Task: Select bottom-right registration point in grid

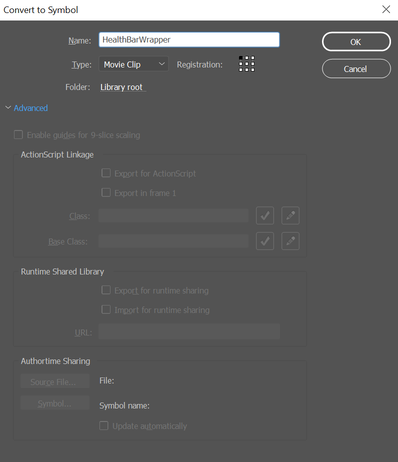Action: [253, 70]
